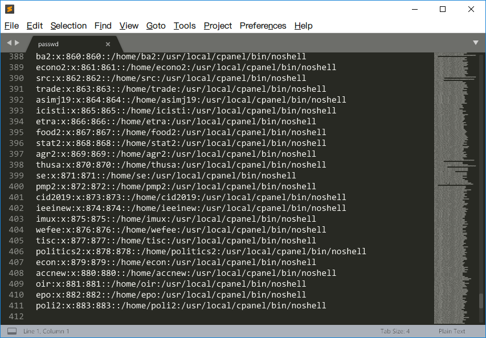Place cursor on the politics2 line
This screenshot has width=486, height=338.
tap(201, 251)
